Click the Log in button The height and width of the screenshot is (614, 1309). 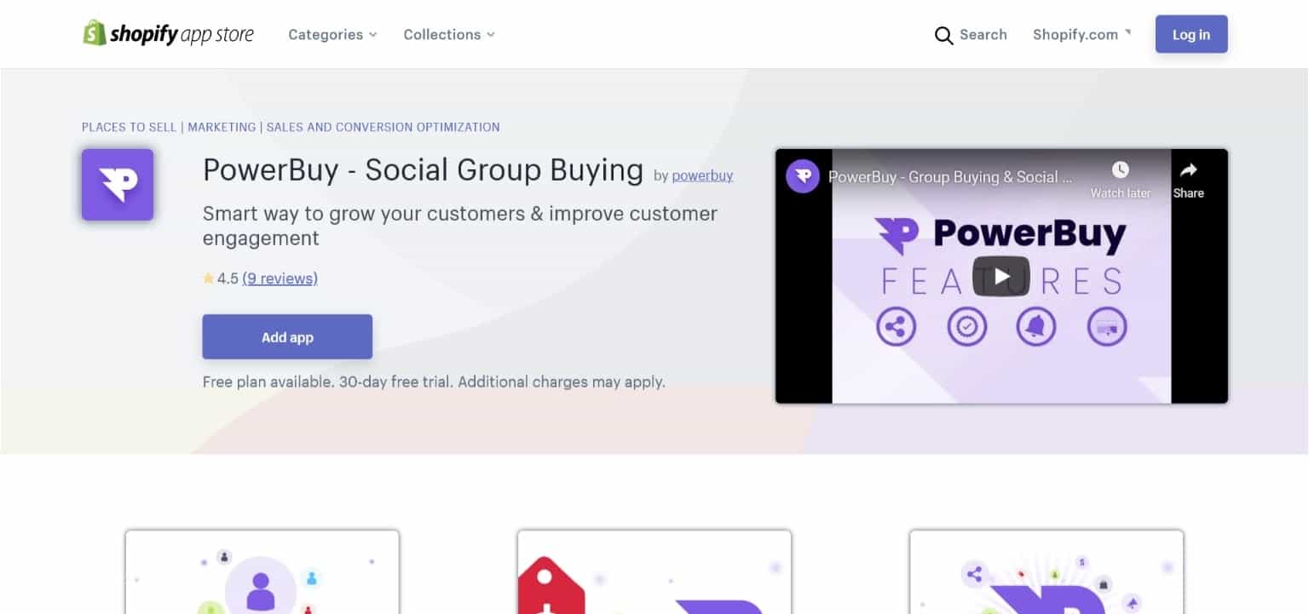pyautogui.click(x=1191, y=35)
